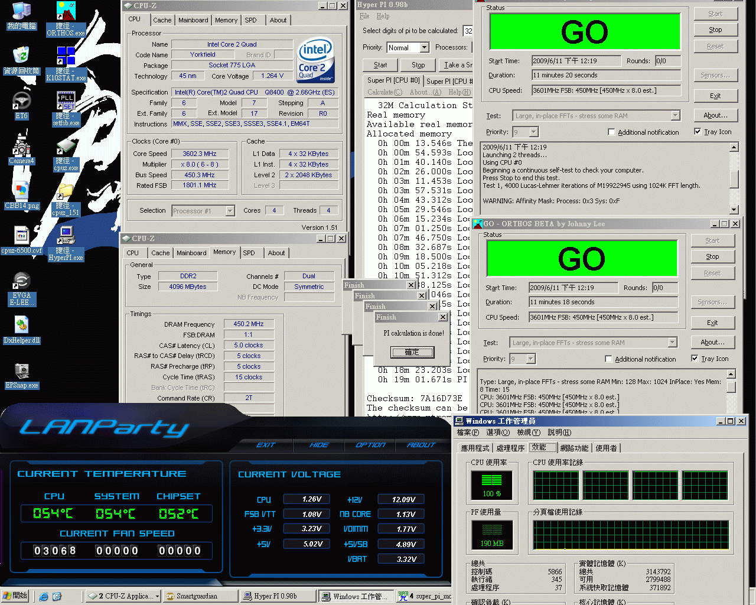
Task: Open 檔案(F) menu in Task Manager
Action: pos(468,432)
